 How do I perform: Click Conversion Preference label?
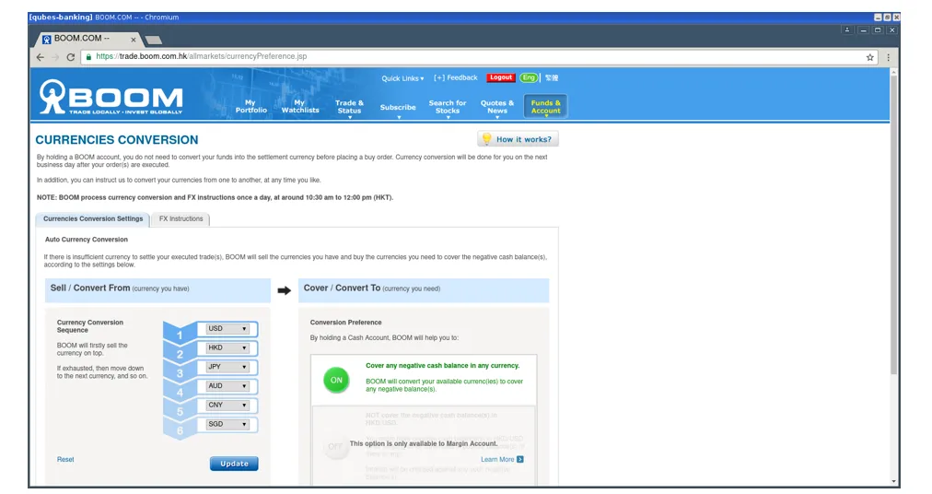pyautogui.click(x=345, y=322)
